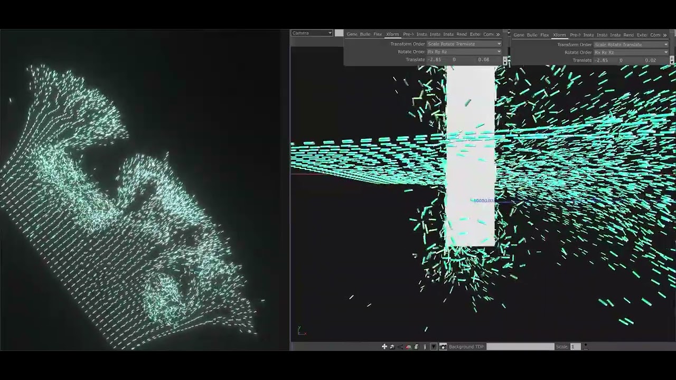Click Translate Z field showing 0.08
Image resolution: width=676 pixels, height=380 pixels.
click(x=489, y=60)
